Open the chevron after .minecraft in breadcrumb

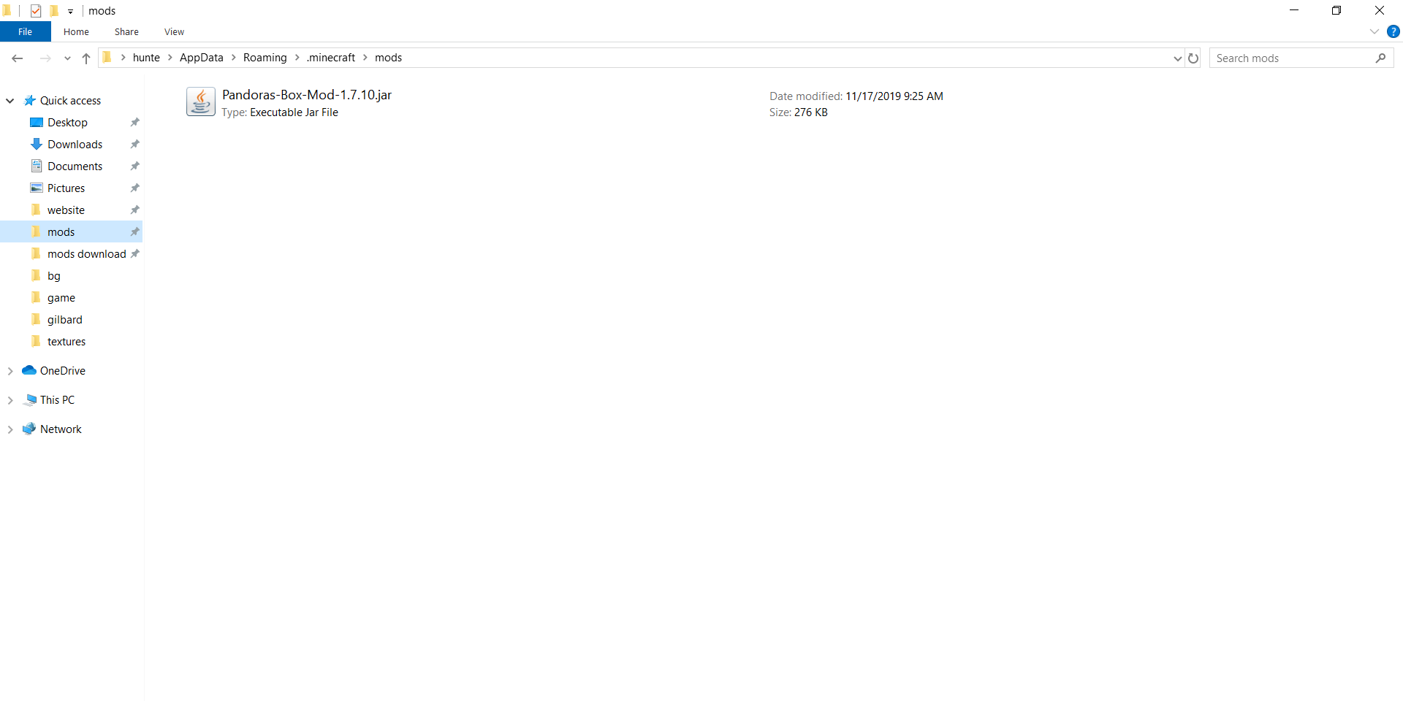(365, 58)
